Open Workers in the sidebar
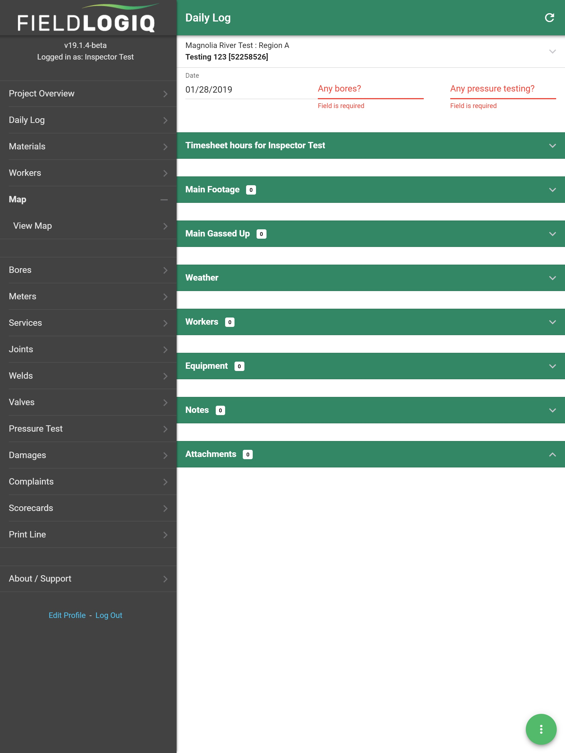Viewport: 565px width, 753px height. (88, 173)
